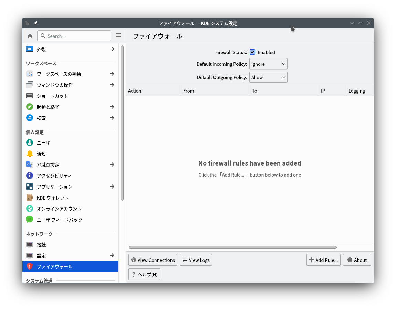396x309 pixels.
Task: Open the Default Outgoing Policy dropdown
Action: click(x=268, y=77)
